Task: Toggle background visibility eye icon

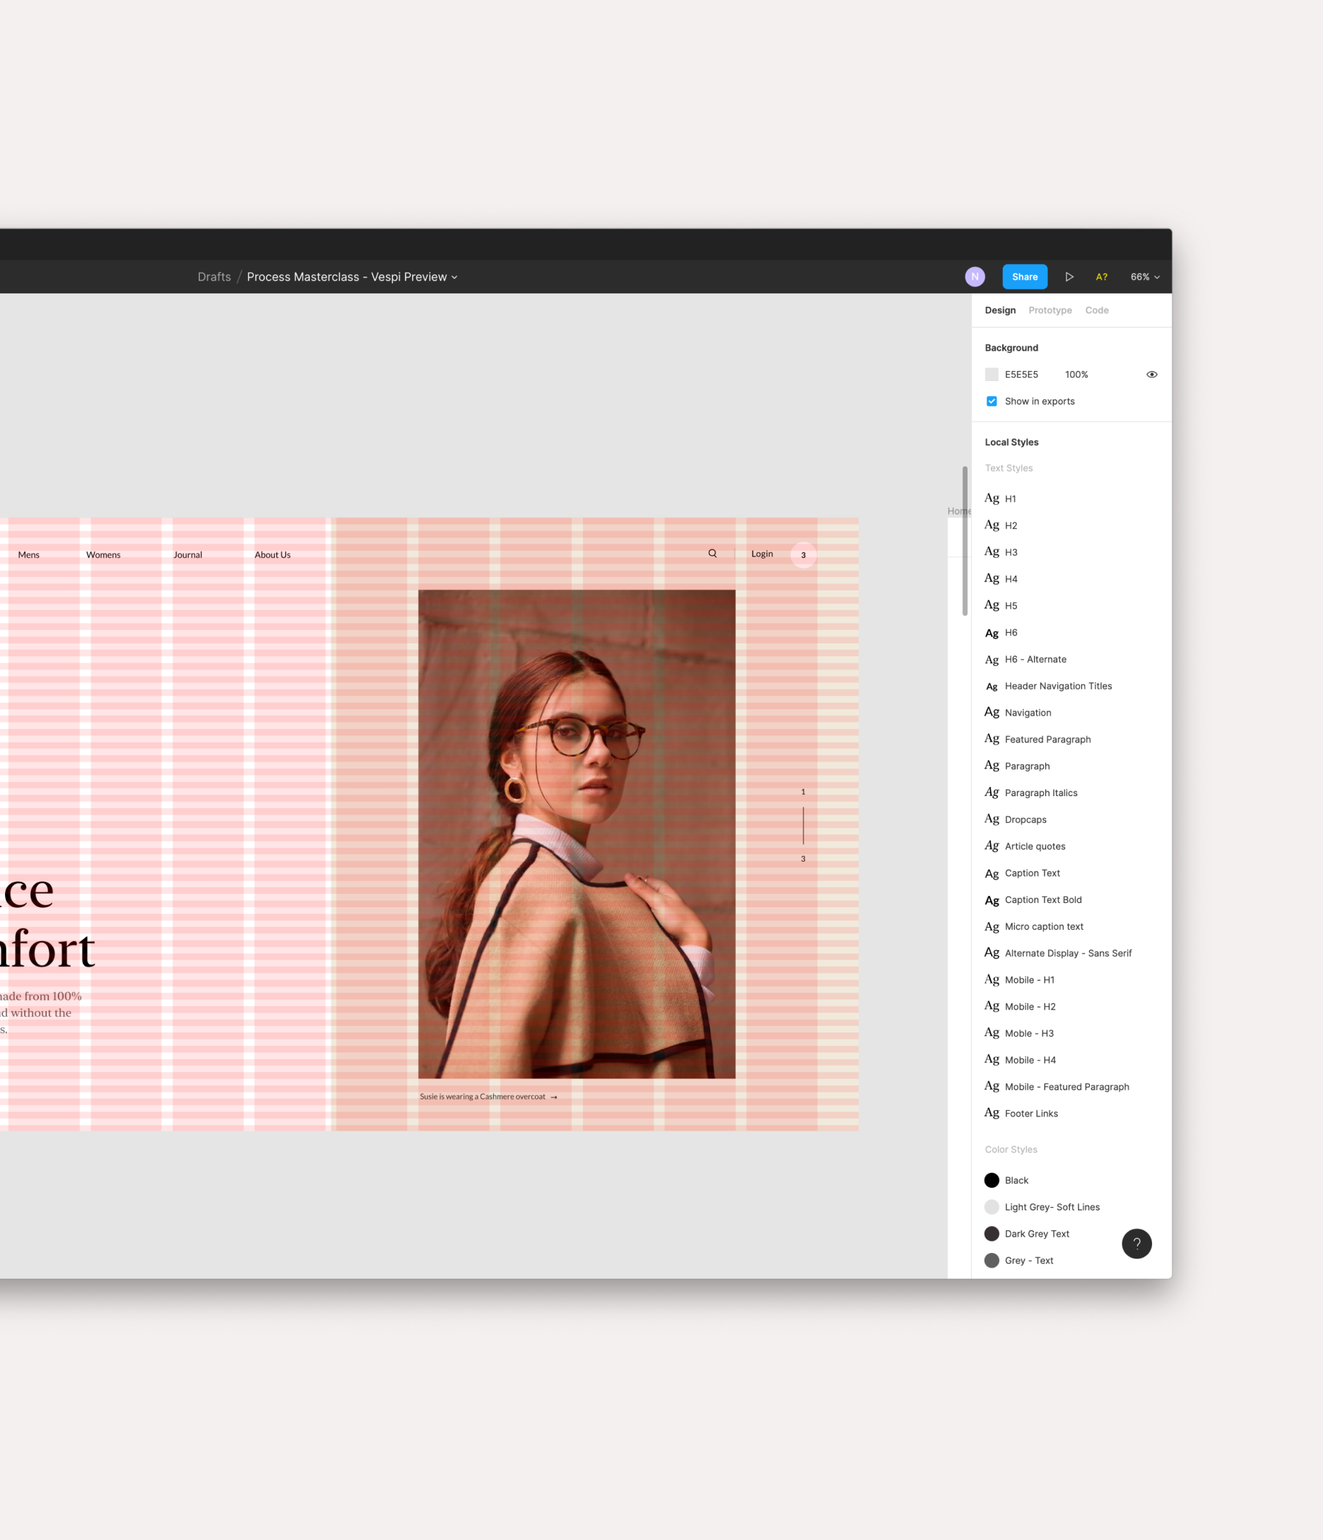Action: click(1151, 375)
